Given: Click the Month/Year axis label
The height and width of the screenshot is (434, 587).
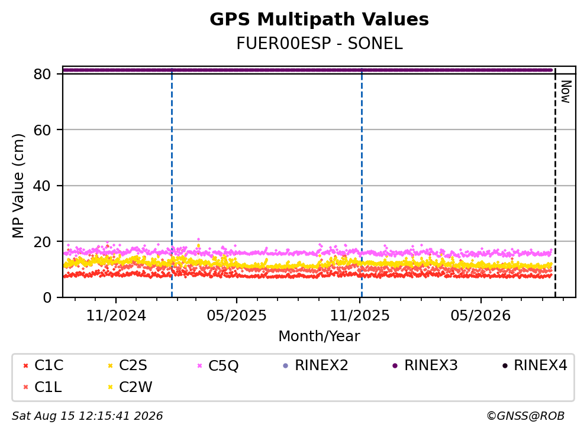Looking at the screenshot, I should [319, 336].
